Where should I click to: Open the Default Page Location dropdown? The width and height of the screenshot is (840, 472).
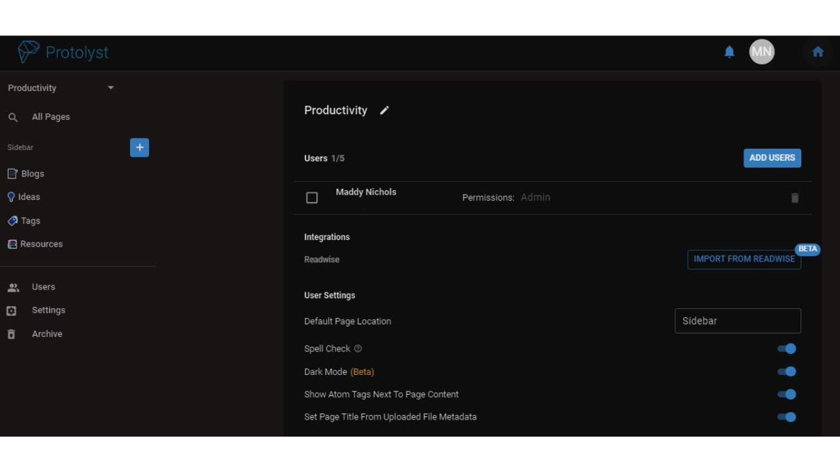tap(738, 321)
